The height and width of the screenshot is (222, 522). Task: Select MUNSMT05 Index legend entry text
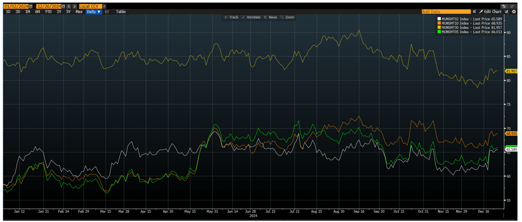[x=472, y=32]
